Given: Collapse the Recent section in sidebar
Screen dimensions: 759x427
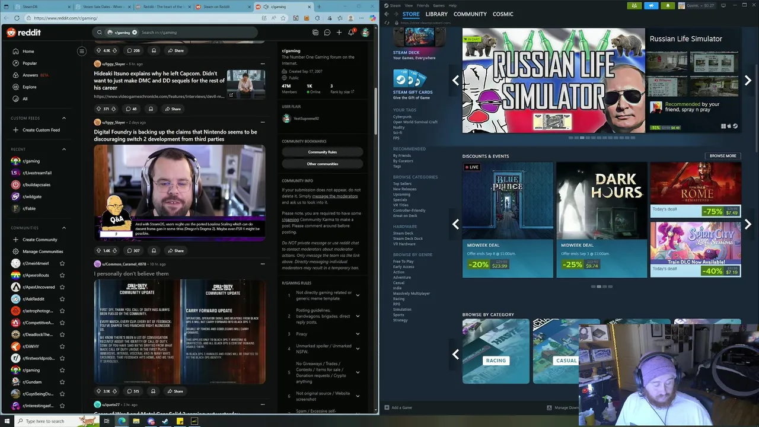Looking at the screenshot, I should click(64, 149).
